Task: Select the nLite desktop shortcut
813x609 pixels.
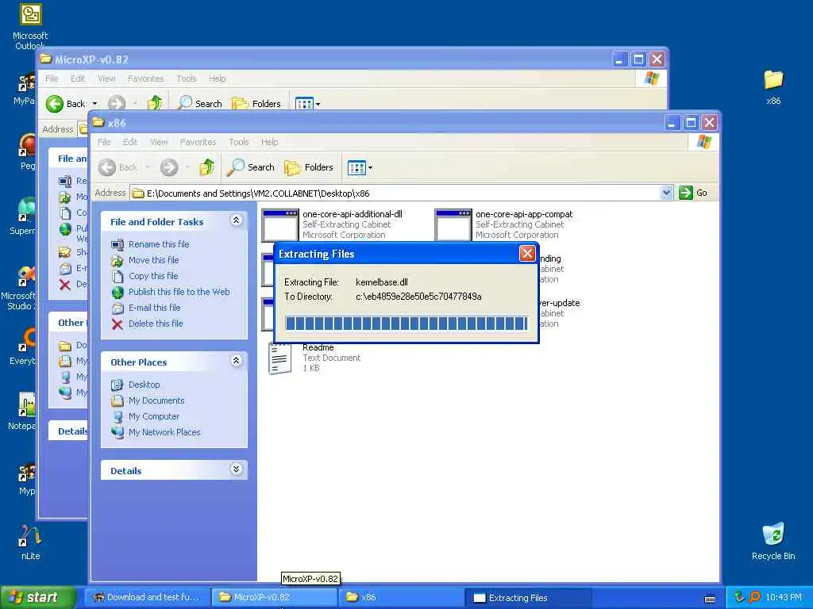Action: pos(31,542)
